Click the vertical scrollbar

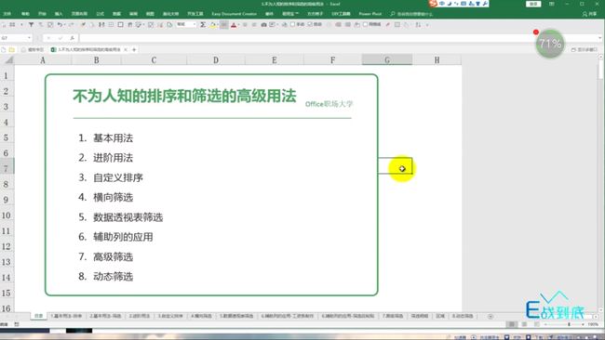pos(600,183)
